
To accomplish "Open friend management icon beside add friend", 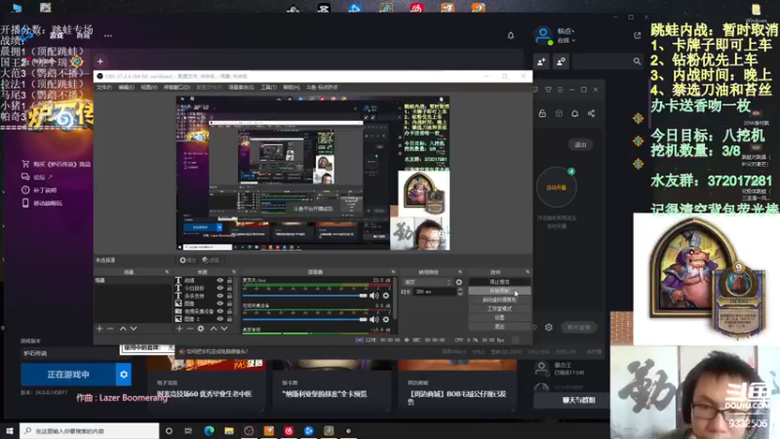I will point(562,61).
